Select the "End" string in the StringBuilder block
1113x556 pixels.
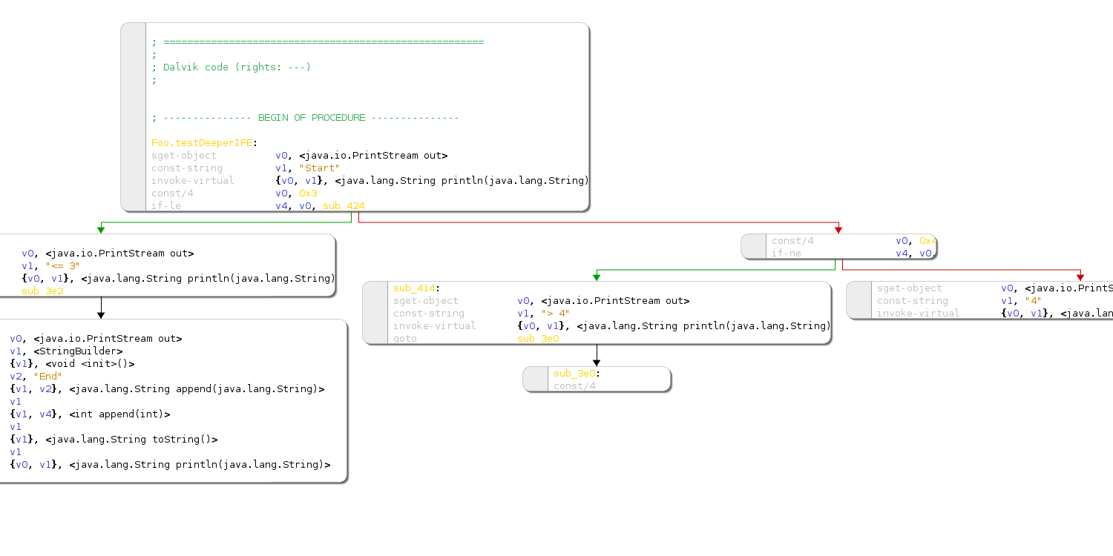47,377
